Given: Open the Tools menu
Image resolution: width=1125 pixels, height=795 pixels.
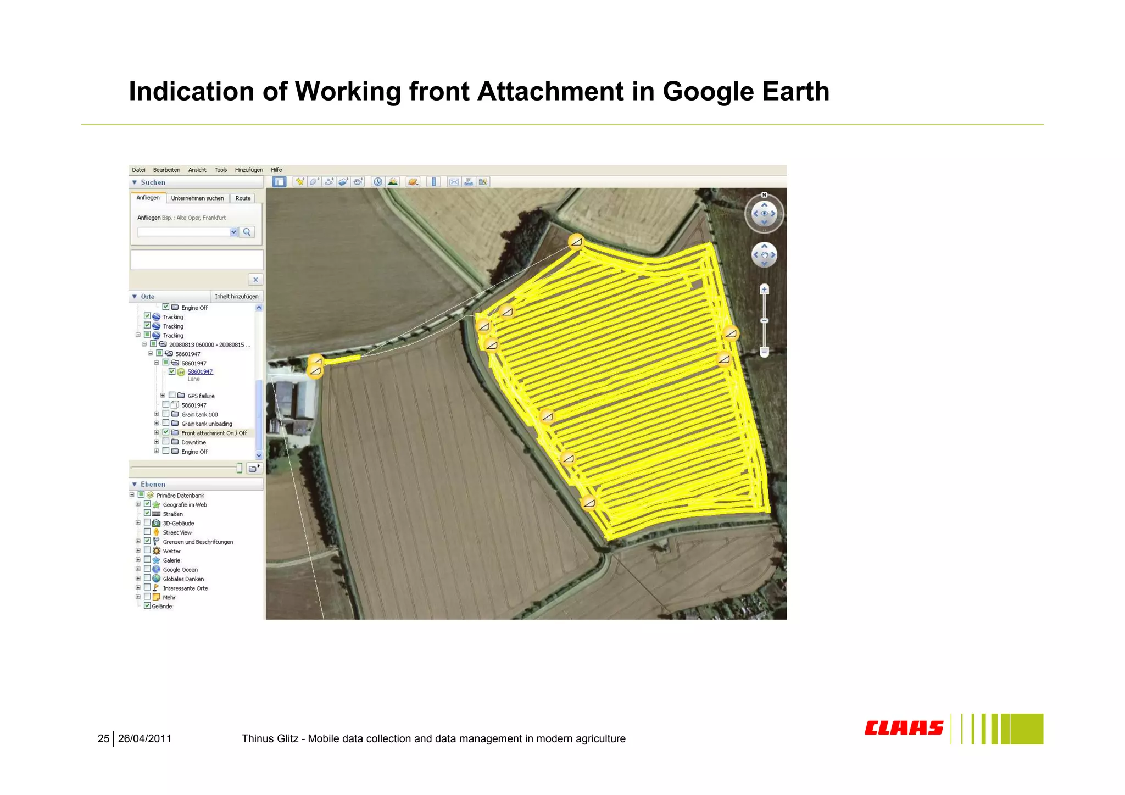Looking at the screenshot, I should (221, 170).
